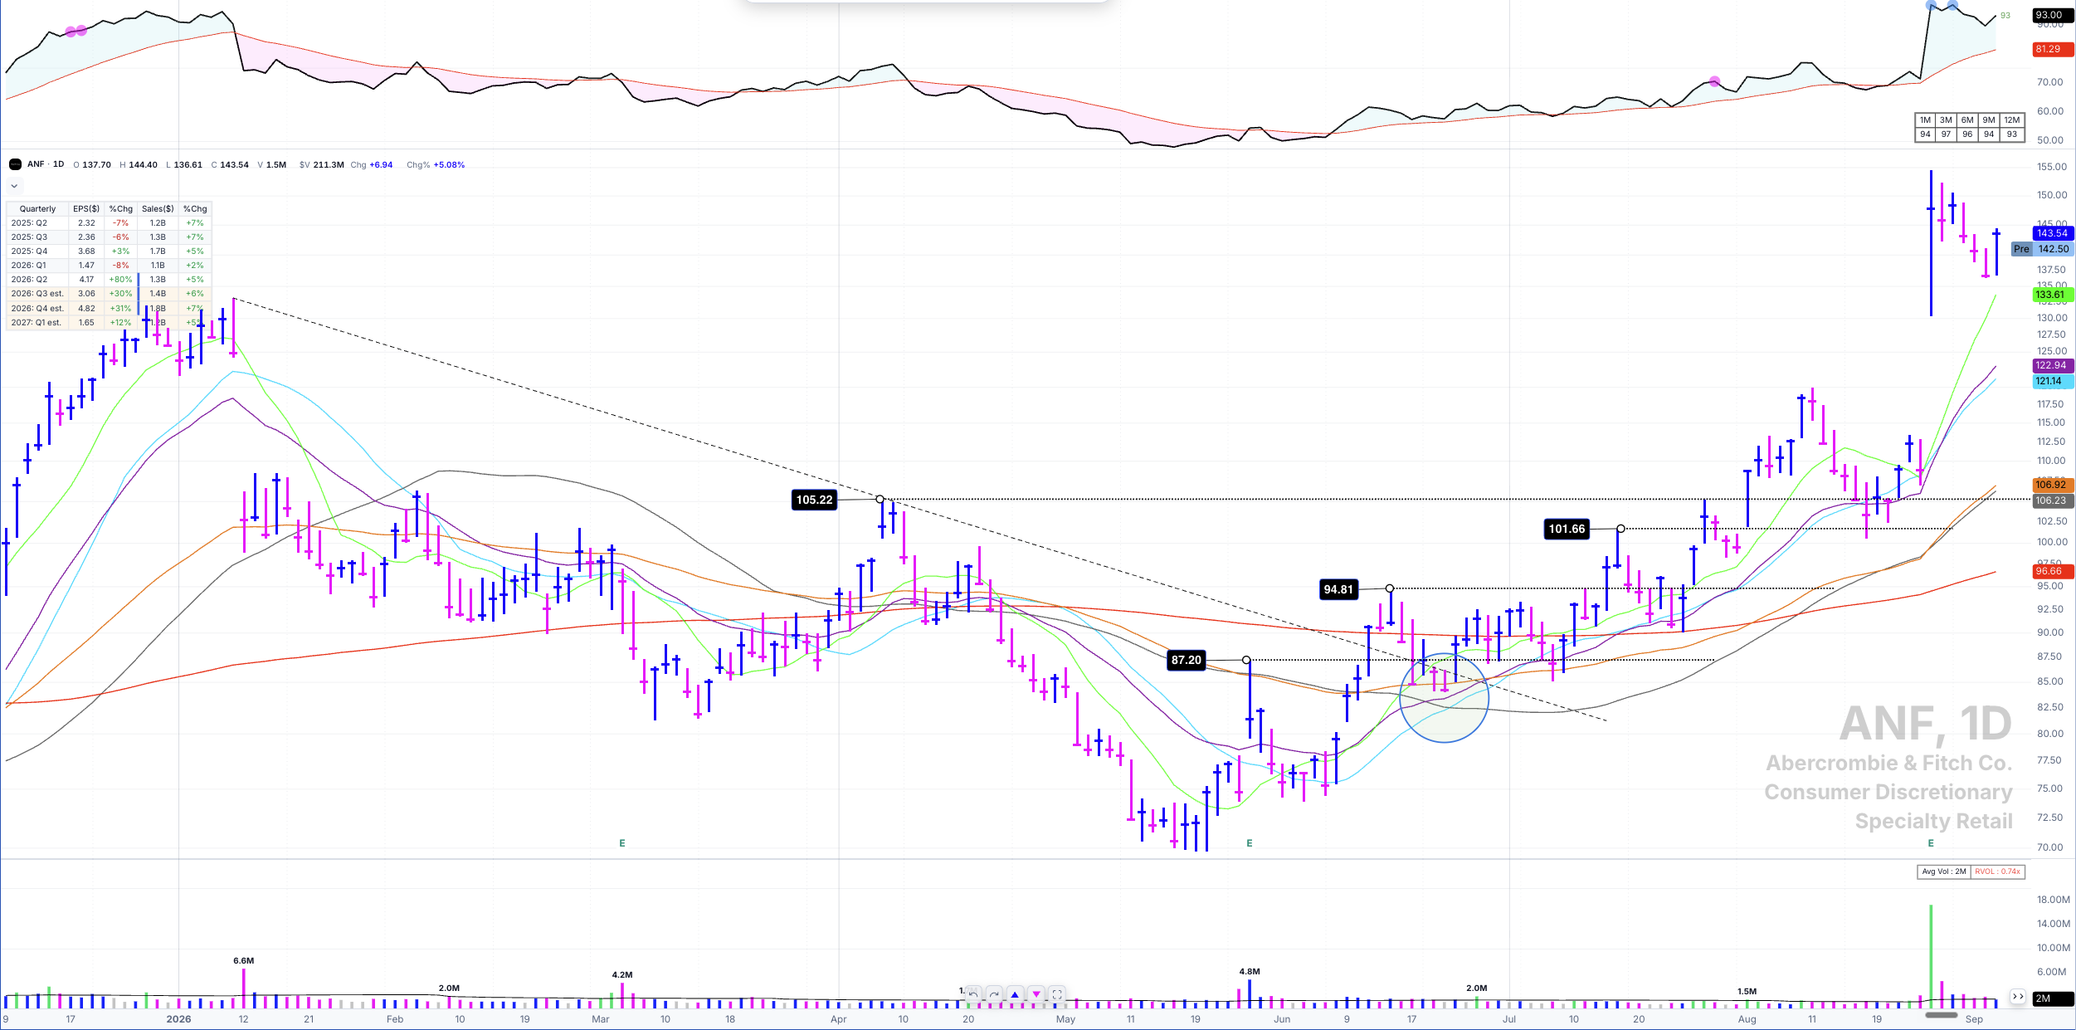This screenshot has width=2076, height=1030.
Task: Click the 'RVOL : 0.74x' label
Action: coord(1997,871)
